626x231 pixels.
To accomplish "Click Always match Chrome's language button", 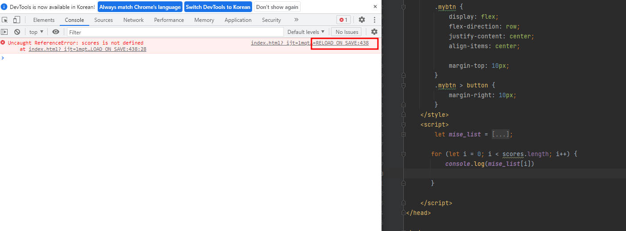I will (140, 7).
